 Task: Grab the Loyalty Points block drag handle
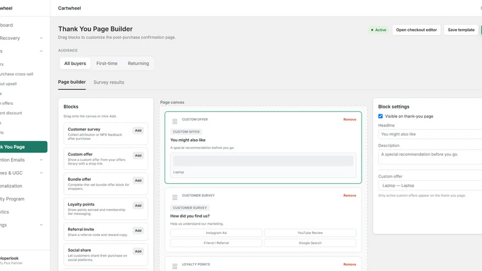175,266
